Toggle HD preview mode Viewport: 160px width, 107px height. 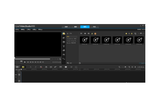click(43, 62)
